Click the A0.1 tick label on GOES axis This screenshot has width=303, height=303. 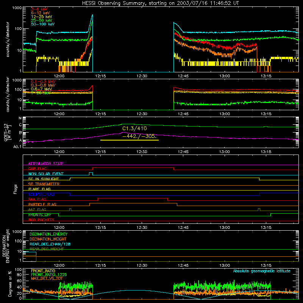[x=17, y=147]
